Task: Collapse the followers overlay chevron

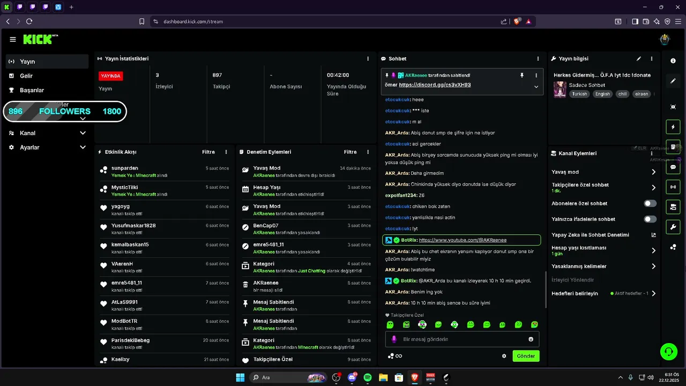Action: click(83, 118)
